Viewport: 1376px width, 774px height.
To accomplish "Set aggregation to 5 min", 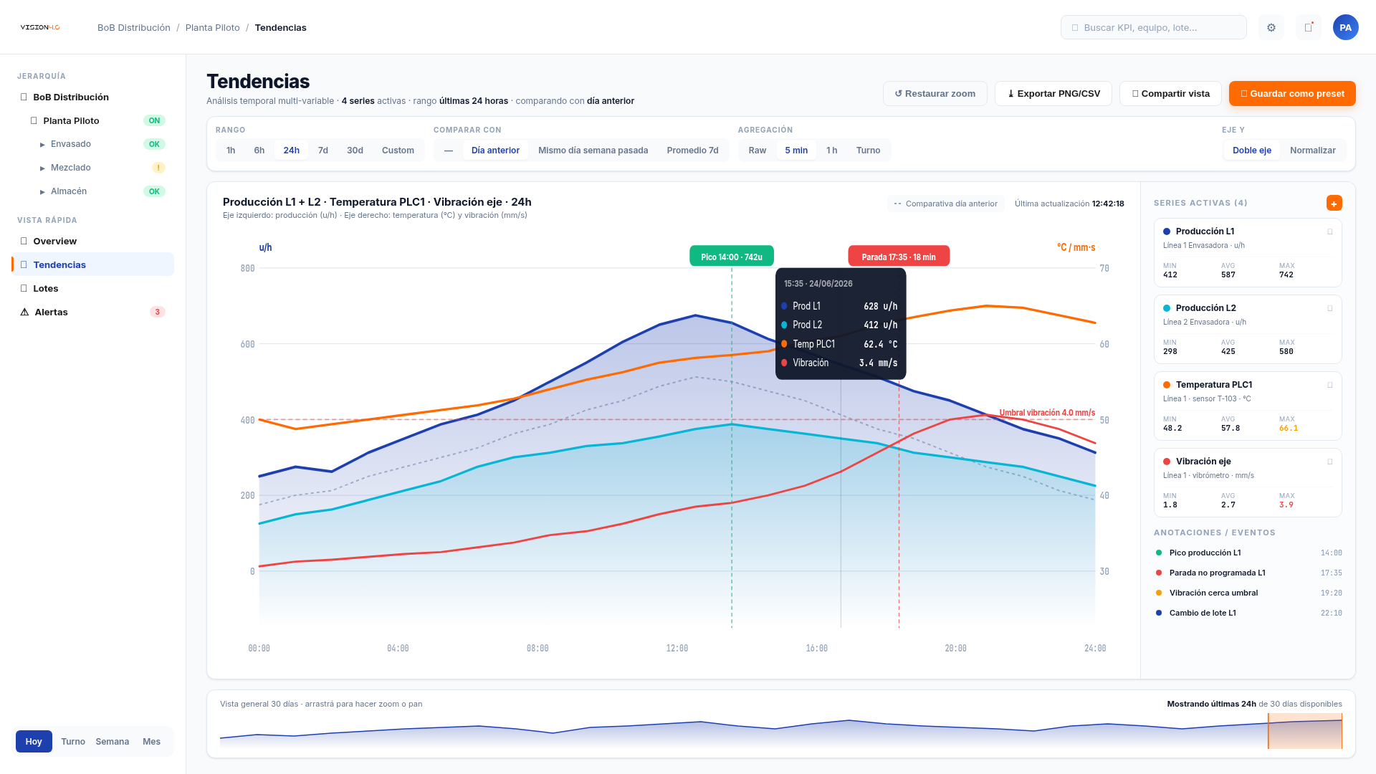I will [796, 150].
